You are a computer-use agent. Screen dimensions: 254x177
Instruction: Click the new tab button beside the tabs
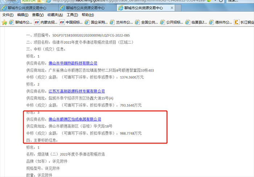[x=178, y=8]
